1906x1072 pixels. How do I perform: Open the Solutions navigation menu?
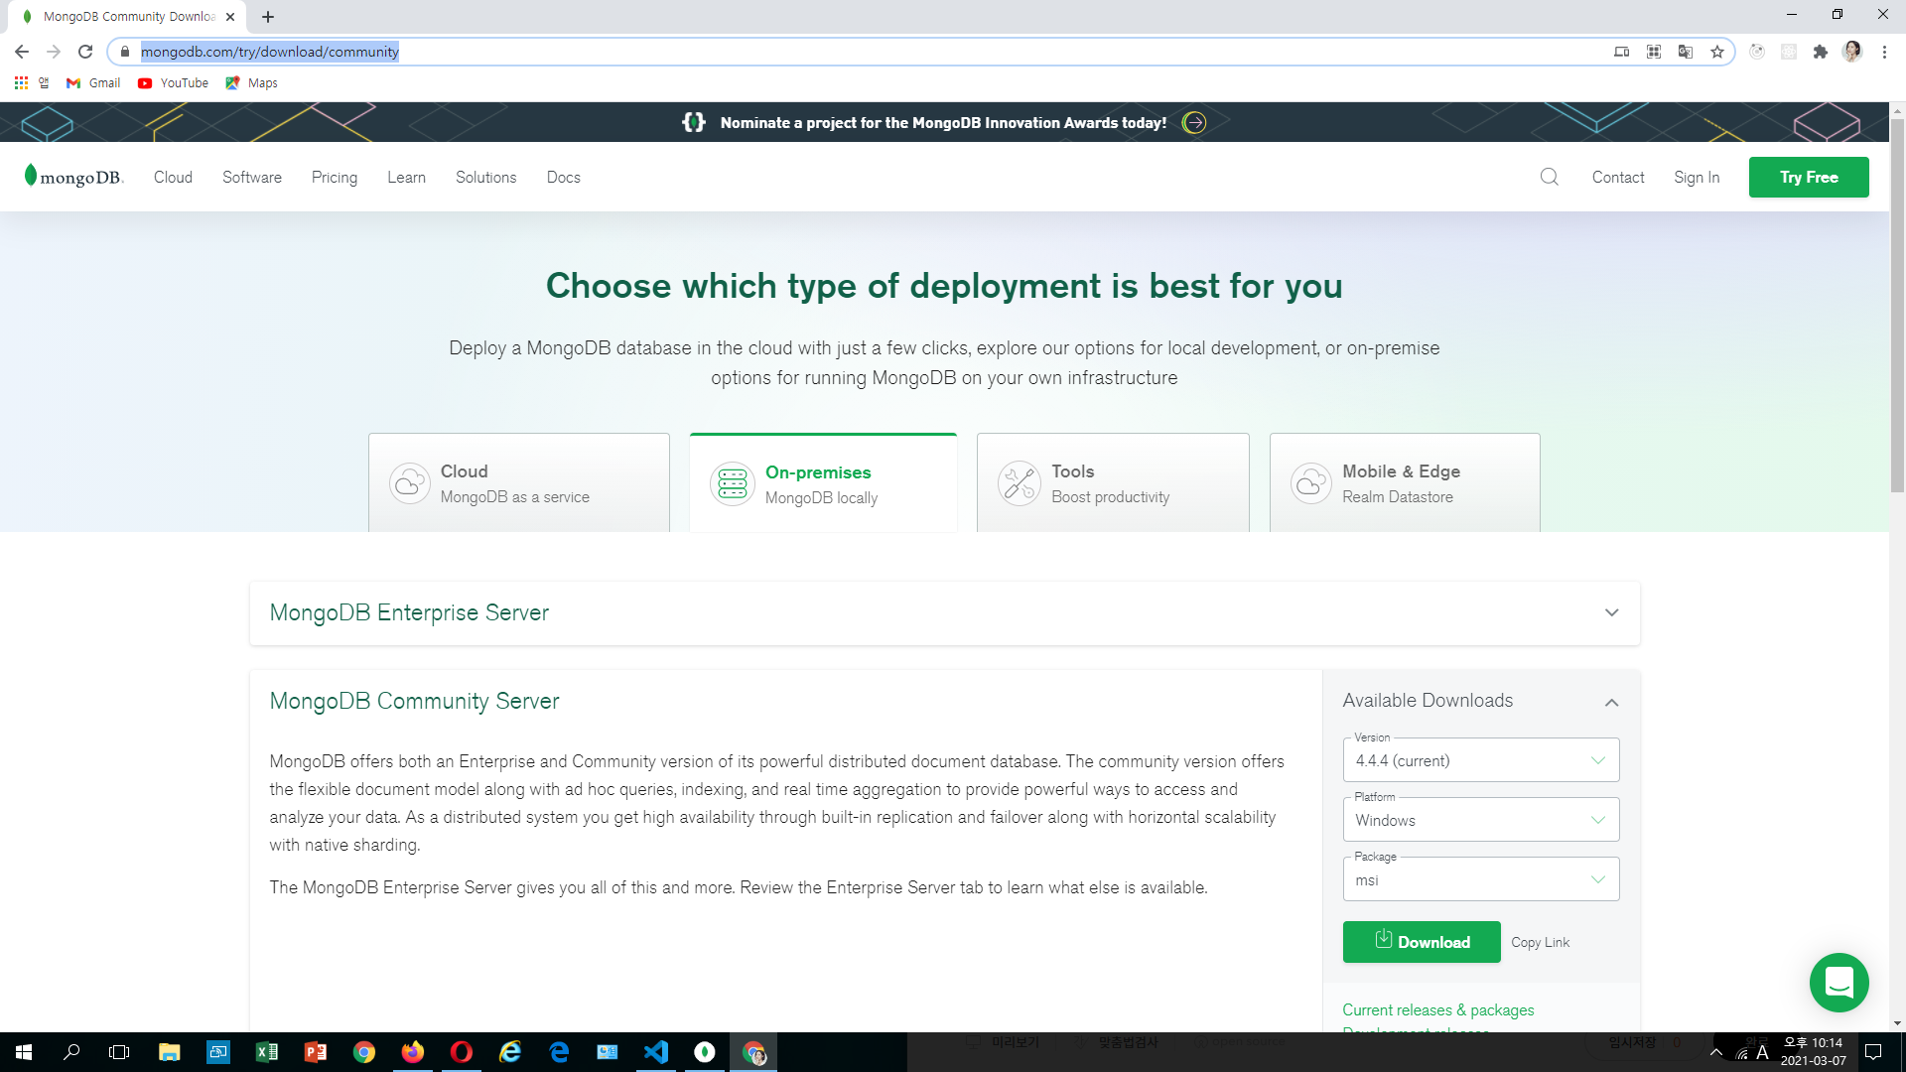[x=485, y=177]
